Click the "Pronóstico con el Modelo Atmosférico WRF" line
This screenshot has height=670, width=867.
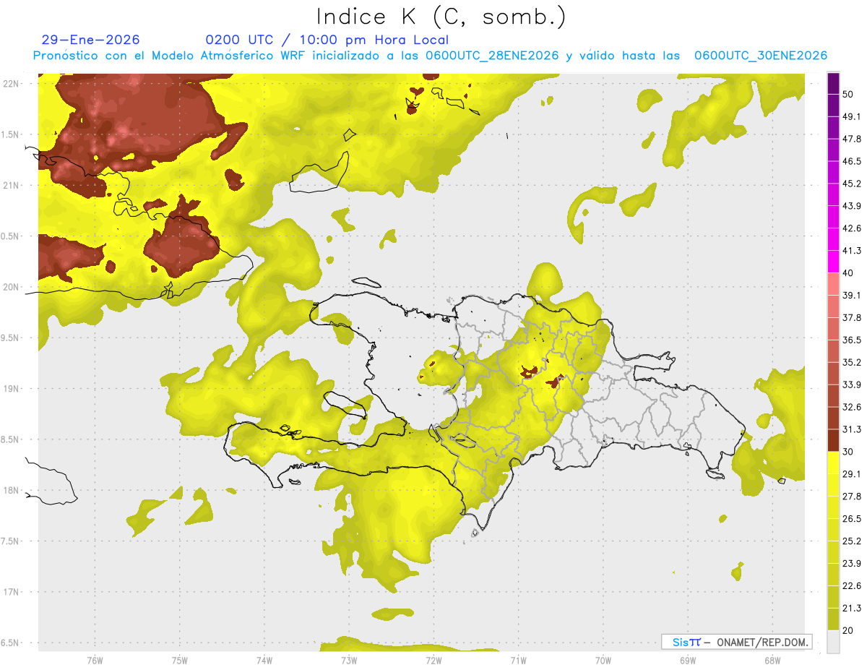coord(430,56)
